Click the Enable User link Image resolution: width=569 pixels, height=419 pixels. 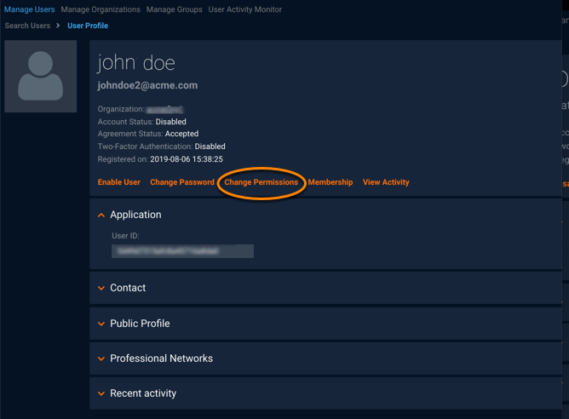click(x=119, y=182)
